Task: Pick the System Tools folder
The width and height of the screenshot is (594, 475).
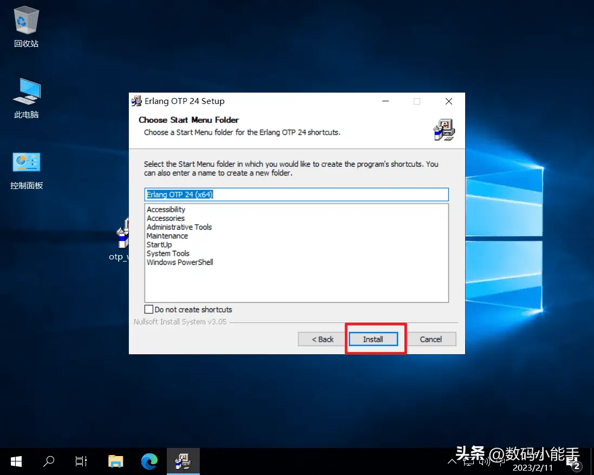Action: pos(168,253)
